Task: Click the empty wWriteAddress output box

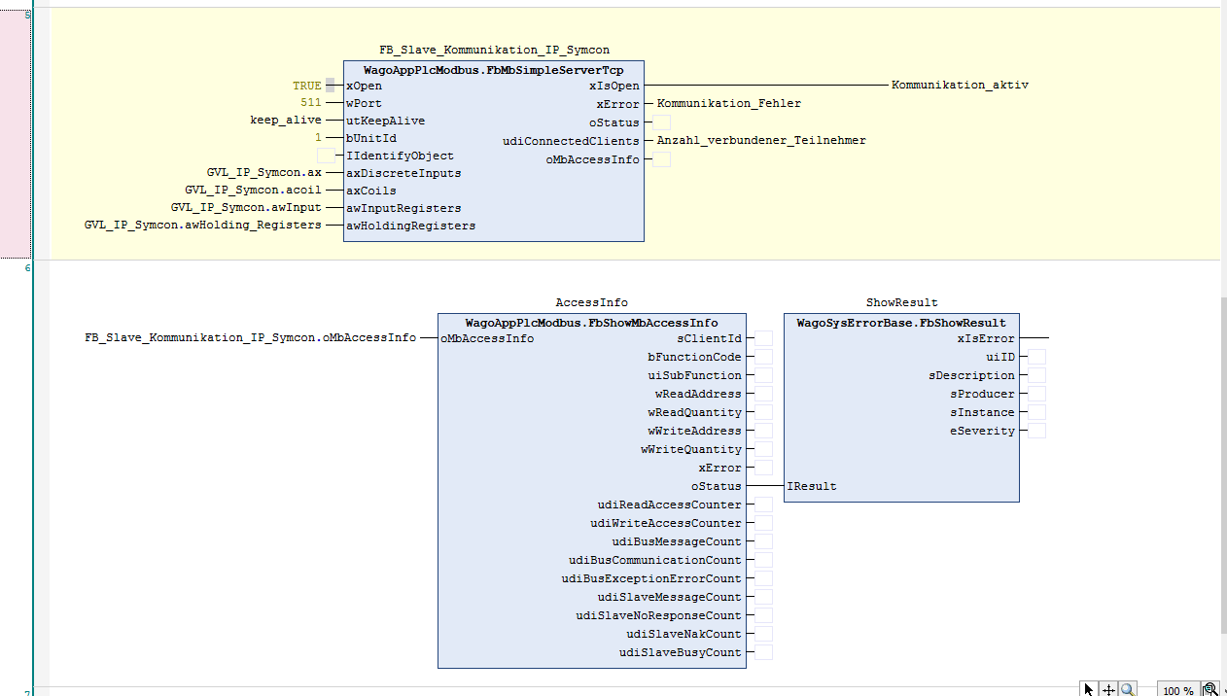Action: [763, 431]
